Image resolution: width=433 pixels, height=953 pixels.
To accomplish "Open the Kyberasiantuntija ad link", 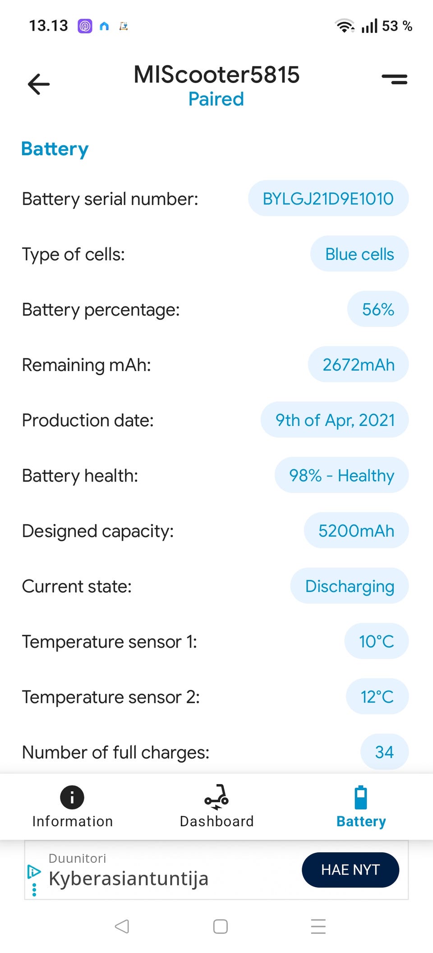I will (129, 879).
